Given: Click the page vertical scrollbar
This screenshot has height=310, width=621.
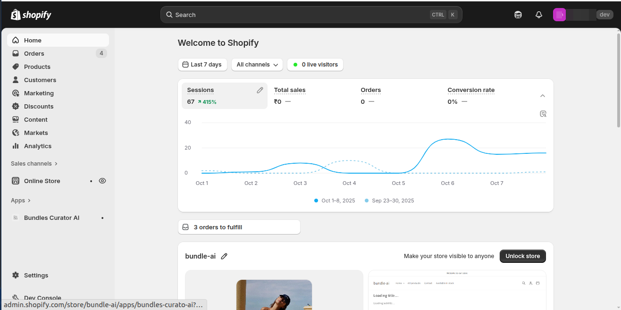Looking at the screenshot, I should [x=618, y=80].
